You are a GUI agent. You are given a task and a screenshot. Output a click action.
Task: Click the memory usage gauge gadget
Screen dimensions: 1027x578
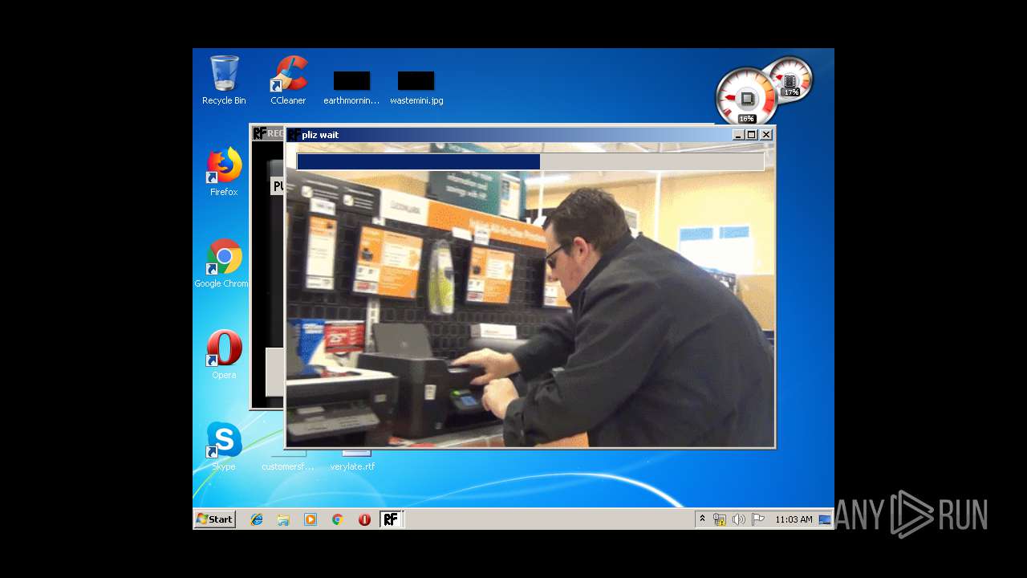pyautogui.click(x=792, y=78)
